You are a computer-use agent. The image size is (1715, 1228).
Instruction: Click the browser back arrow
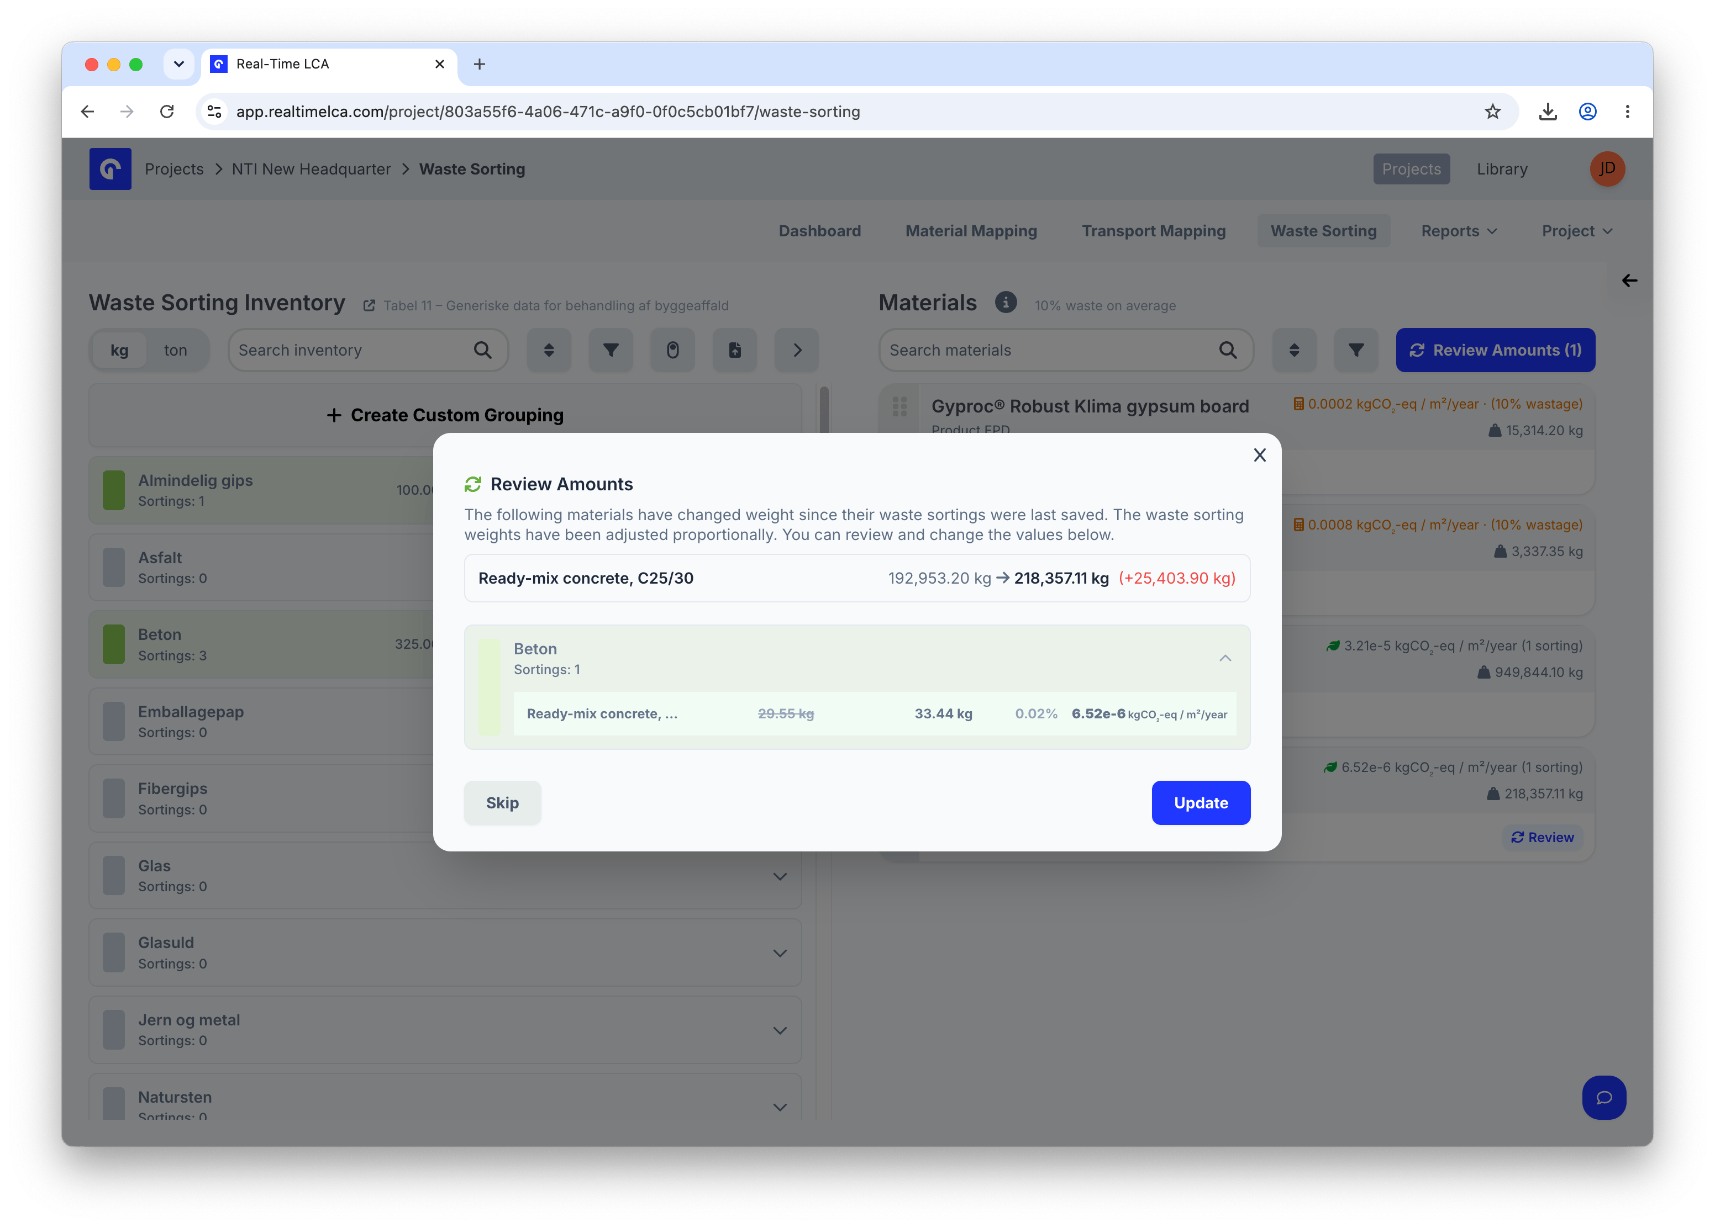pyautogui.click(x=88, y=112)
